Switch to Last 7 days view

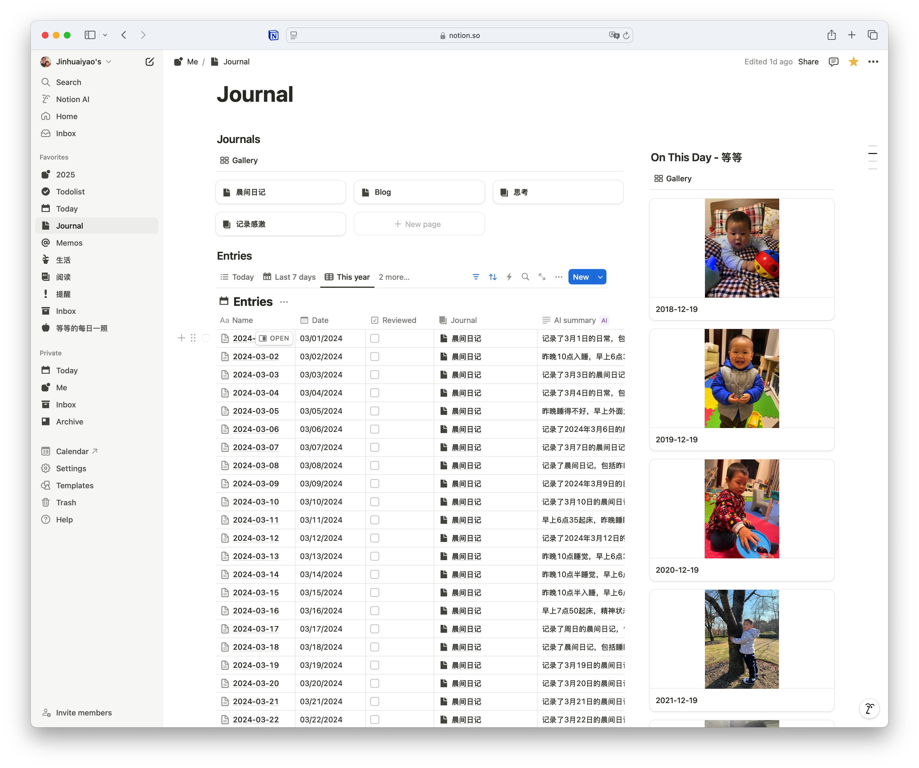(289, 277)
